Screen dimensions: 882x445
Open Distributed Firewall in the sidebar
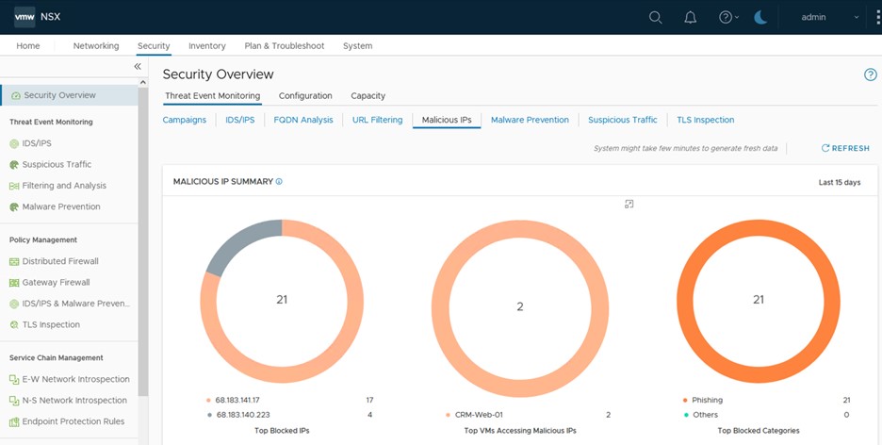(60, 261)
